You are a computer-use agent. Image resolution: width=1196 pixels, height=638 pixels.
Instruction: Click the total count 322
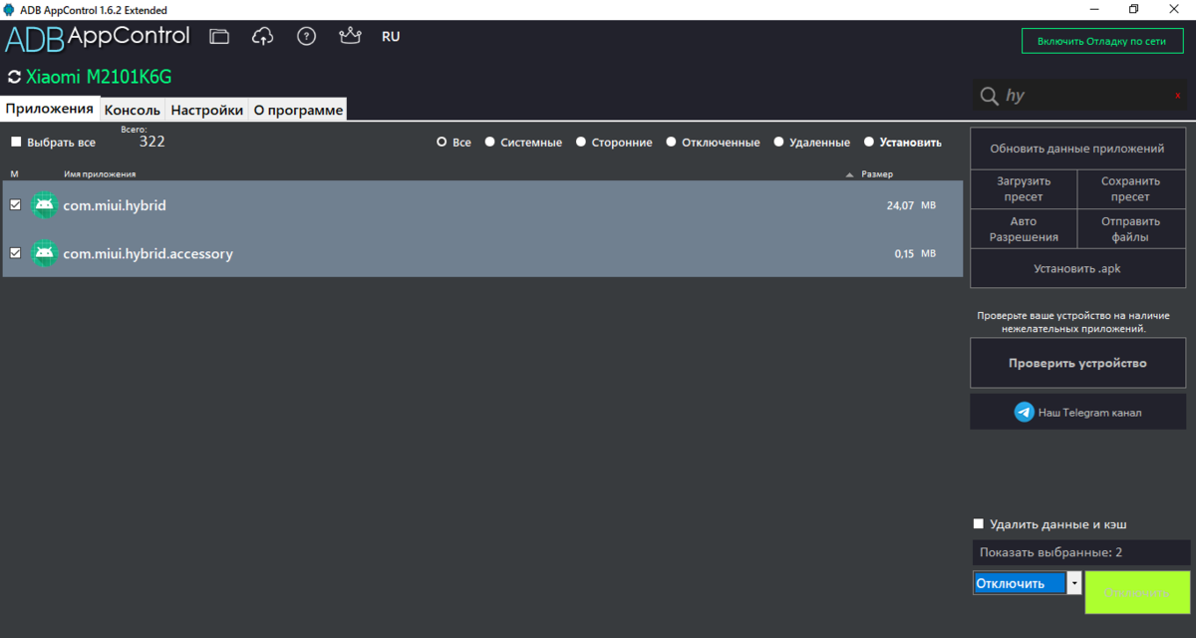click(x=151, y=142)
